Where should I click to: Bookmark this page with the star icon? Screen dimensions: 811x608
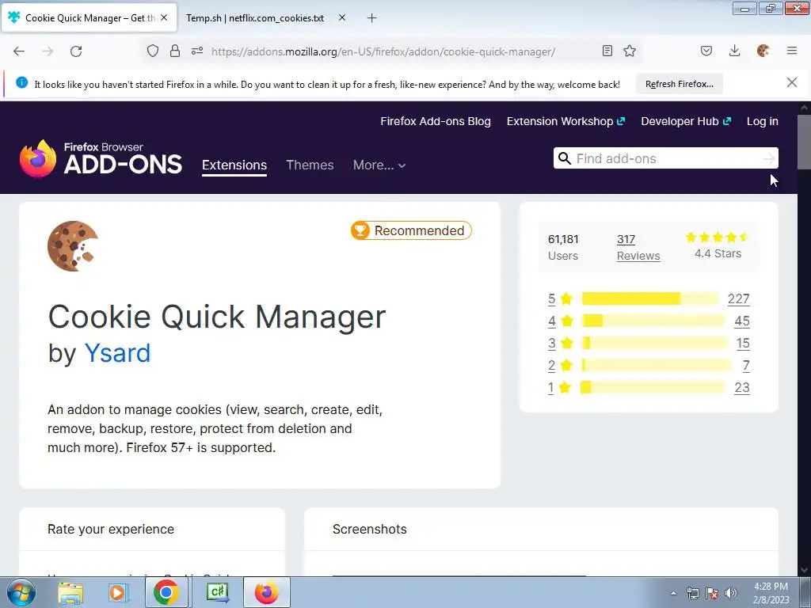click(630, 51)
